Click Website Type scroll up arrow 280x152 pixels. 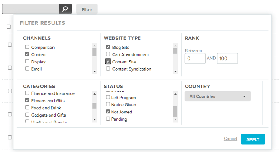tap(175, 46)
